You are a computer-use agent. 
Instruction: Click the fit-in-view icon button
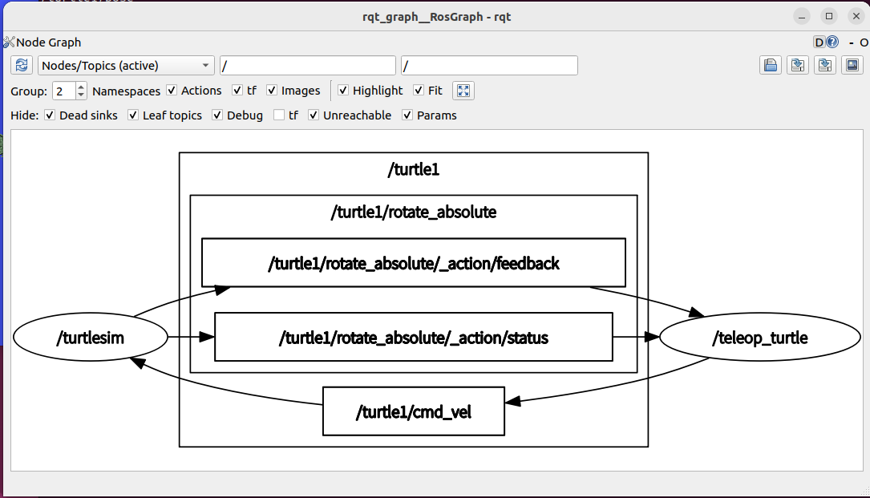(463, 91)
